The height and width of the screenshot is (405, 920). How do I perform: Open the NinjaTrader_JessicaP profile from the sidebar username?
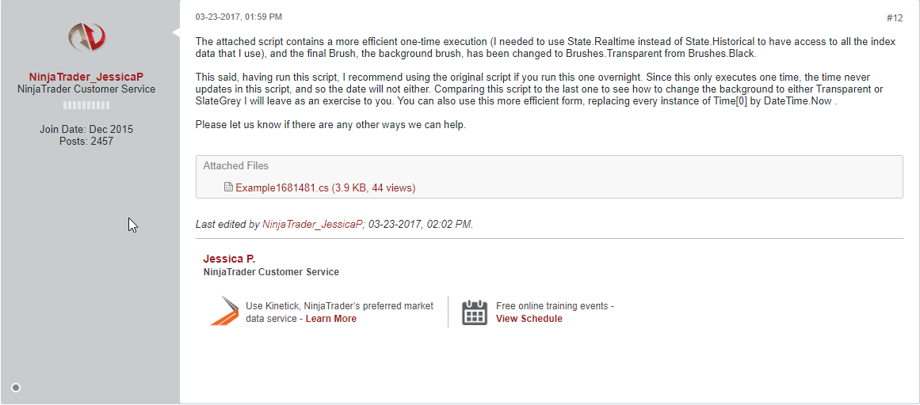[x=86, y=77]
